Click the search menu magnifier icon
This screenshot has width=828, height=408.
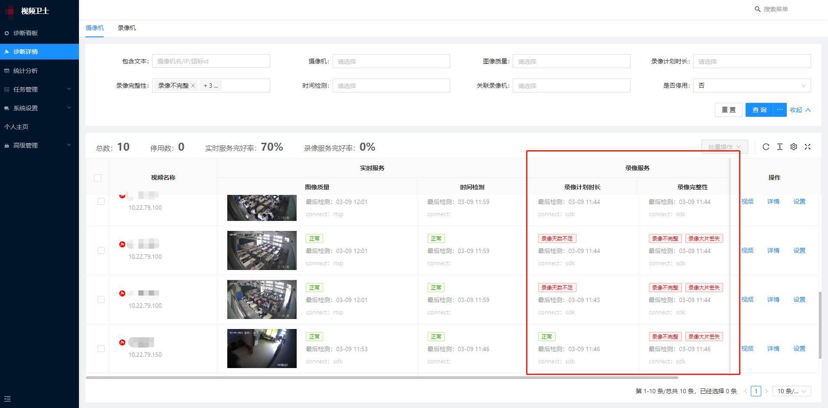(757, 9)
